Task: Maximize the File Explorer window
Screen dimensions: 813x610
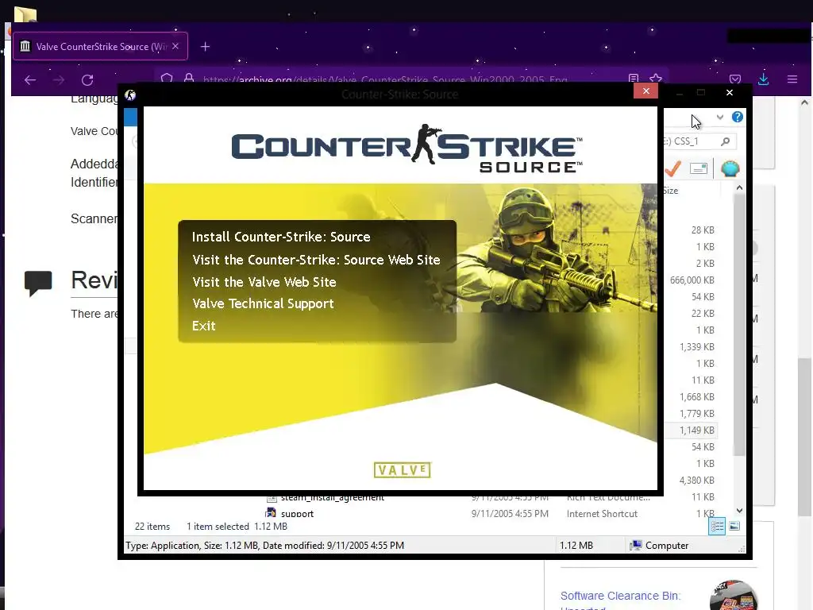Action: 701,92
